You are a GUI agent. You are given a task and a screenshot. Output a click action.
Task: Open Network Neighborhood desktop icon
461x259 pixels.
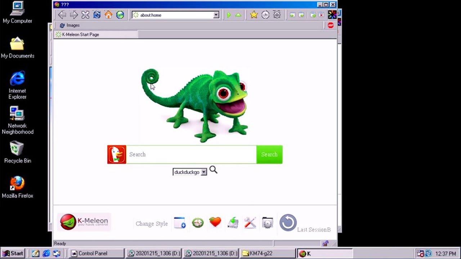(17, 121)
